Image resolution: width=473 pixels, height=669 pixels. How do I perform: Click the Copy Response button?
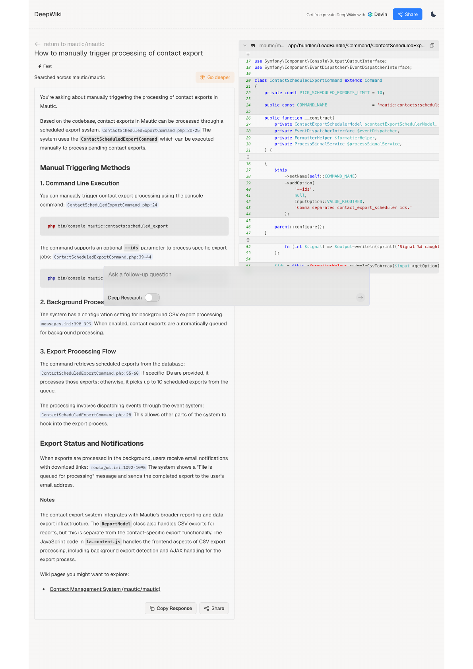pos(171,608)
